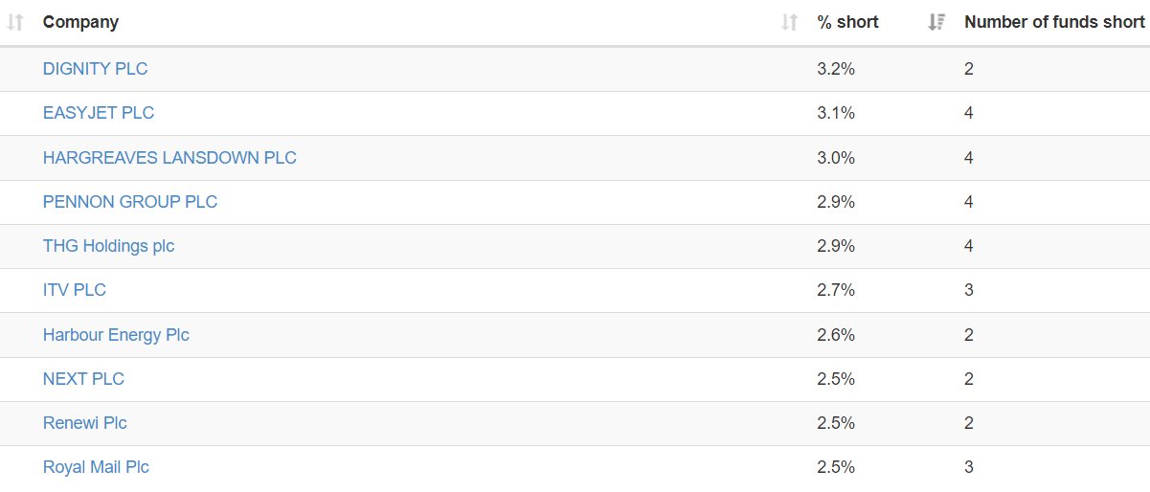The height and width of the screenshot is (492, 1150).
Task: Open the EASYJET PLC link
Action: (99, 113)
